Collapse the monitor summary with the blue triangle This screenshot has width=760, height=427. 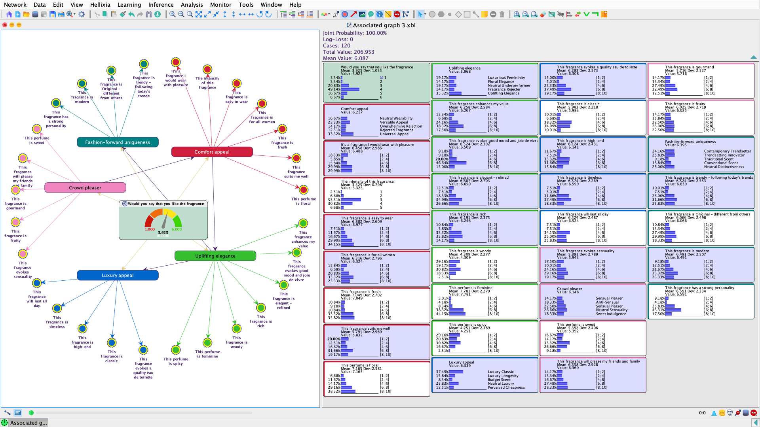tap(753, 57)
